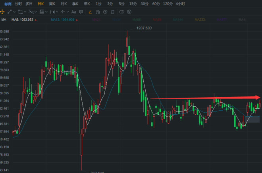Expand the rectangle shape tool dropdown arrow
262x173 pixels.
click(25, 12)
